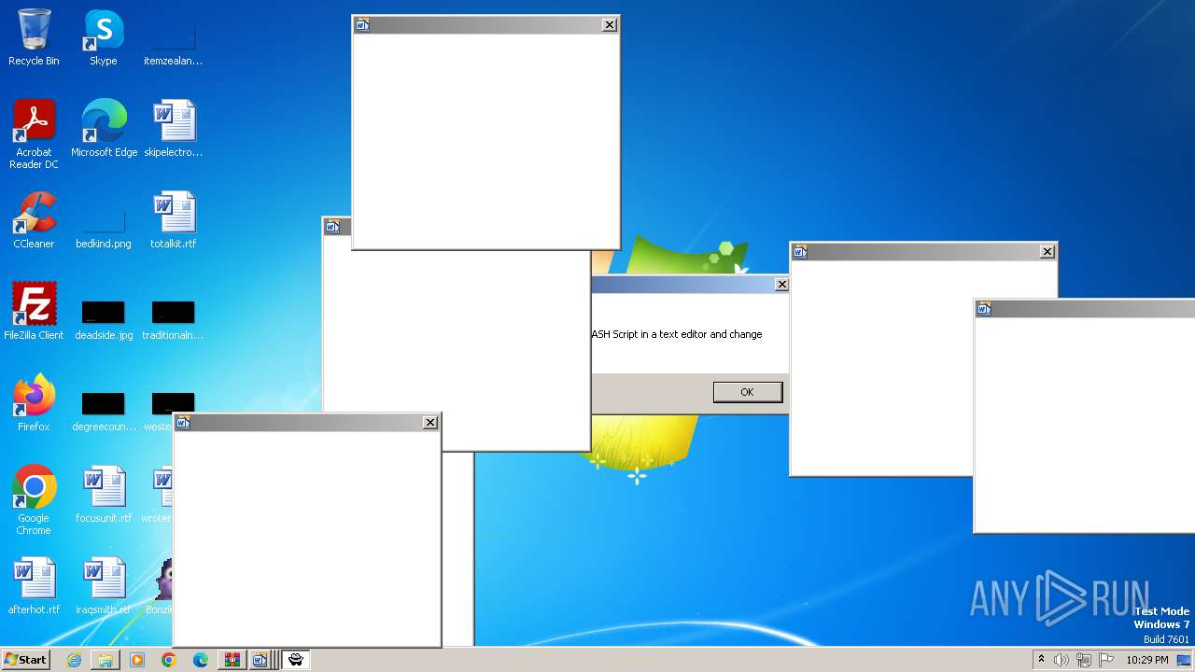This screenshot has width=1195, height=672.
Task: Select the iraqsmith.rtf document
Action: click(x=104, y=586)
